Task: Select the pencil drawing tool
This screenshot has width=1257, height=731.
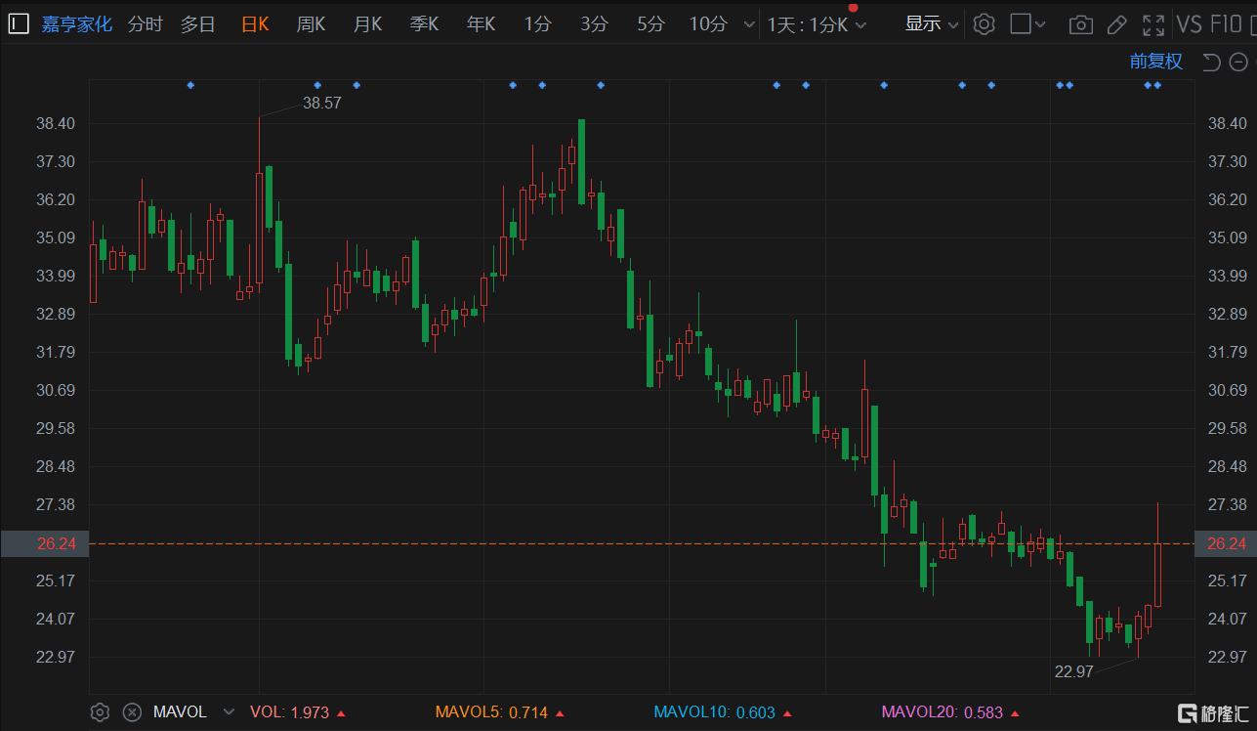Action: 1117,24
